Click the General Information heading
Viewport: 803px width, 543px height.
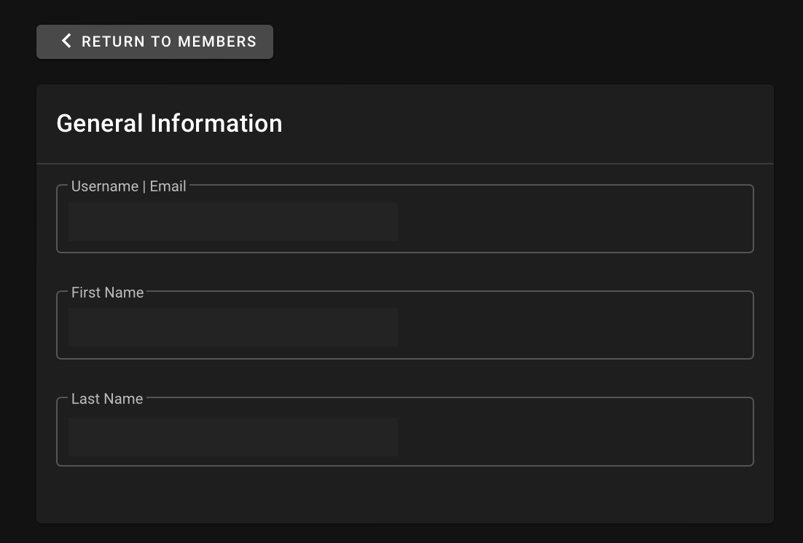[x=169, y=123]
